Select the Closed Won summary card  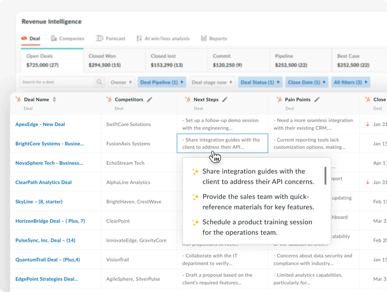click(114, 61)
